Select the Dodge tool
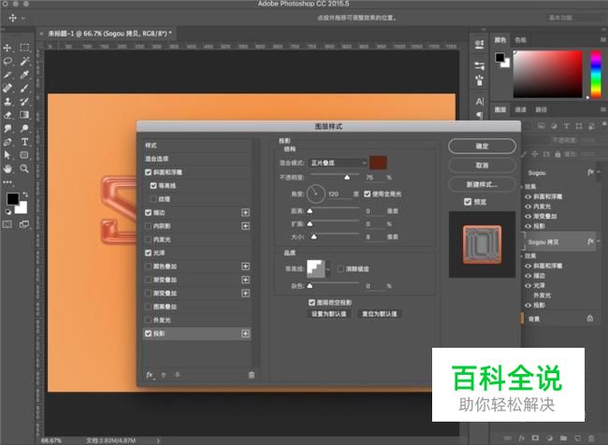Screen dimensions: 608x445 (24, 128)
